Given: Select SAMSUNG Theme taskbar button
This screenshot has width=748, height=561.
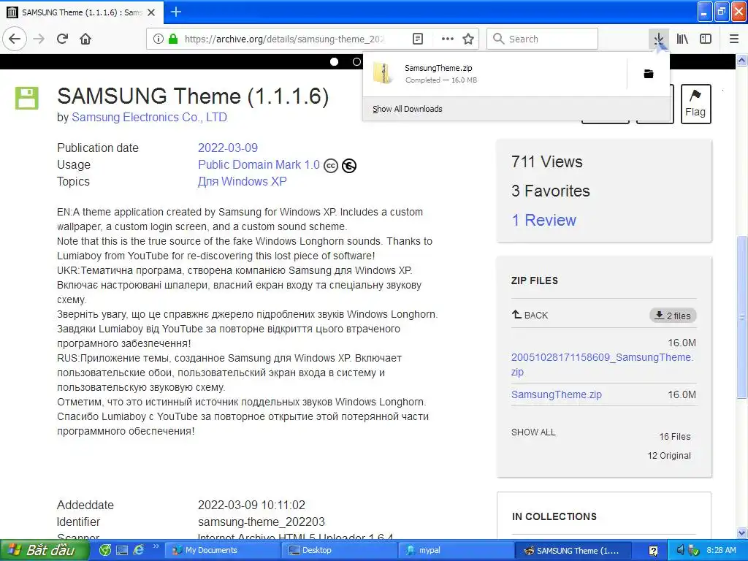Looking at the screenshot, I should [573, 550].
